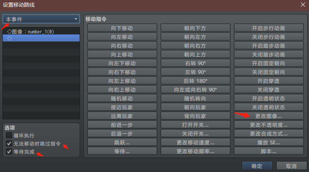309x172 pixels.
Task: Select the 图像：number_1(0) command row
Action: coord(41,32)
